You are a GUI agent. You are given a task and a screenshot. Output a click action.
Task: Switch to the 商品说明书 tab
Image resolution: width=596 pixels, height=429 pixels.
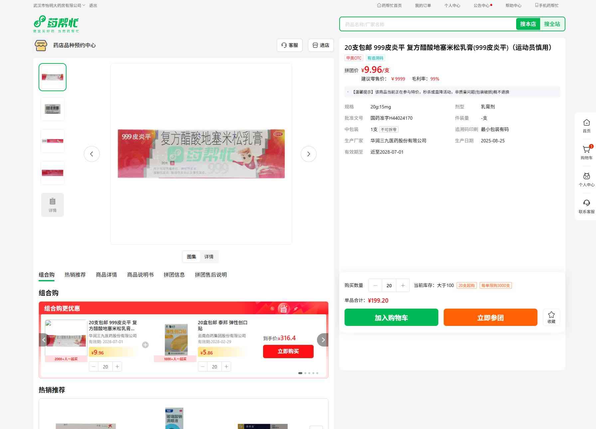click(140, 275)
